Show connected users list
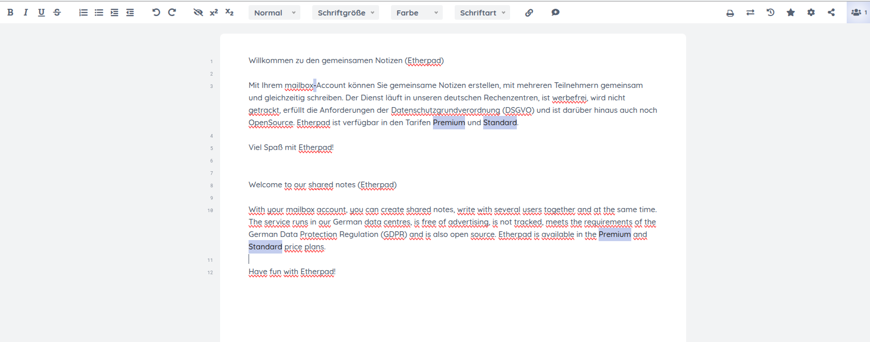Image resolution: width=870 pixels, height=342 pixels. click(858, 12)
